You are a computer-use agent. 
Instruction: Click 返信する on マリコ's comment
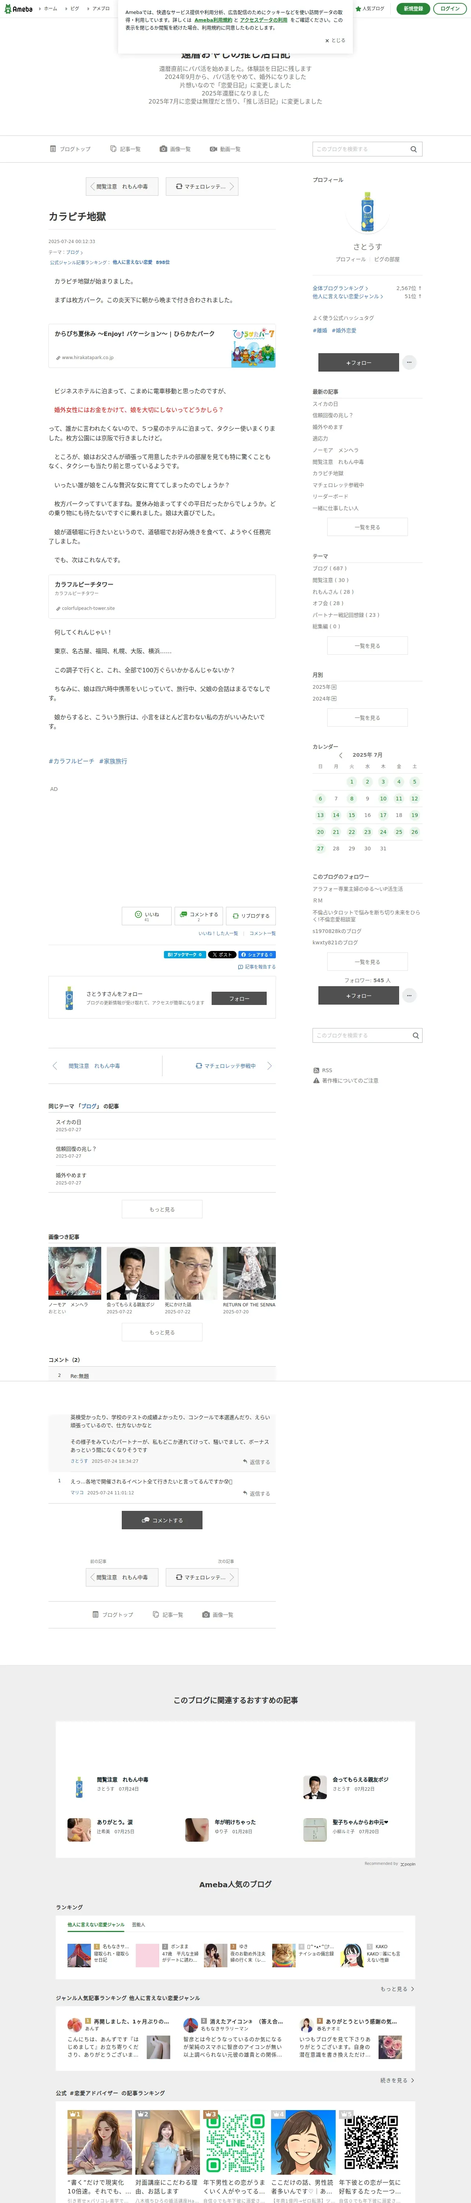click(x=256, y=1494)
